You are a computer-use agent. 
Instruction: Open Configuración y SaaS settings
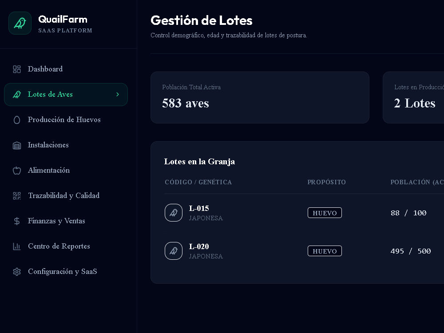66,272
